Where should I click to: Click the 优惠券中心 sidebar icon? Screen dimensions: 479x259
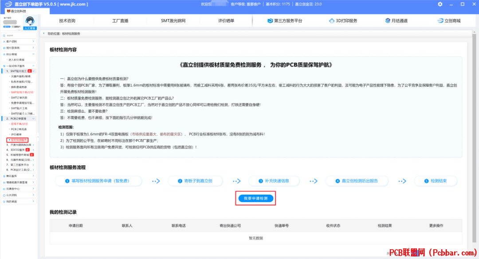pyautogui.click(x=4, y=189)
